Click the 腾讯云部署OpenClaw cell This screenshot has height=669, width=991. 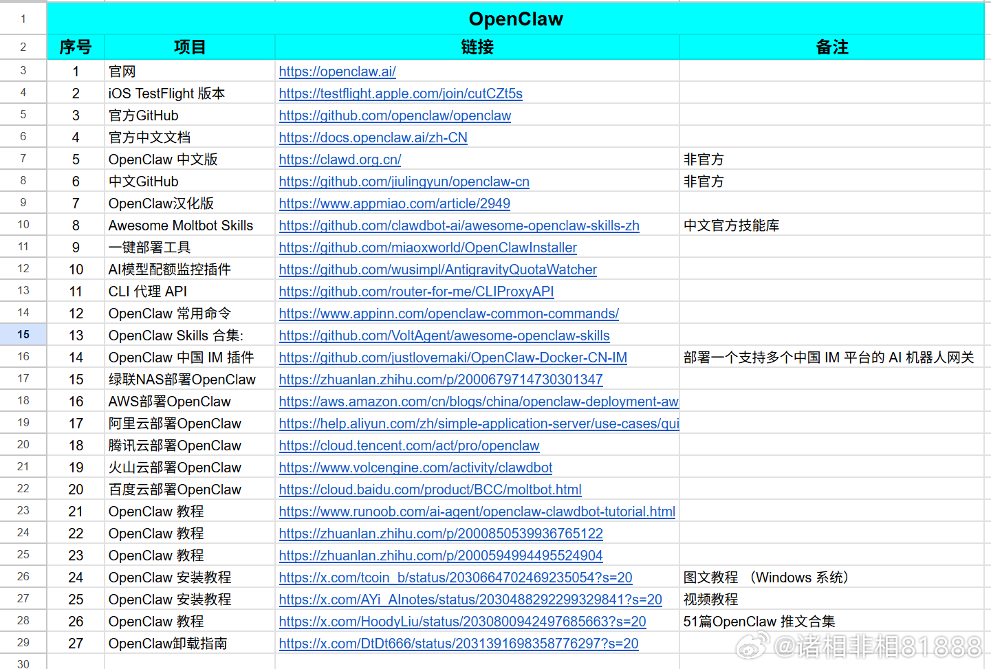point(190,446)
